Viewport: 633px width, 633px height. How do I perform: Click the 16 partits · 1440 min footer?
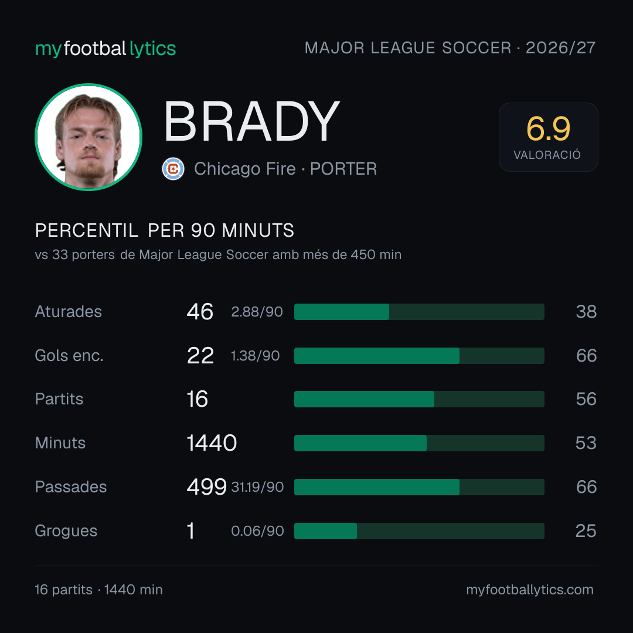tap(99, 590)
